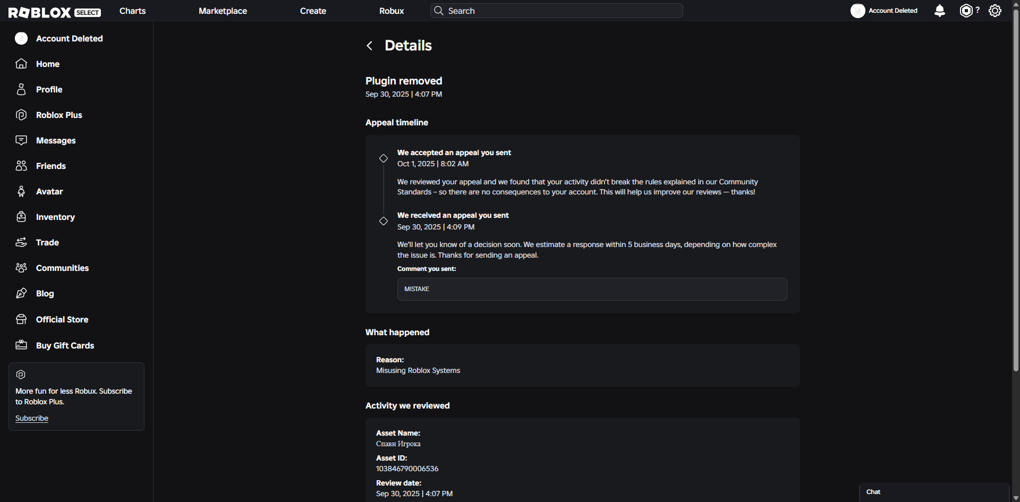Image resolution: width=1020 pixels, height=502 pixels.
Task: Open Account Deleted profile in header
Action: click(x=884, y=11)
